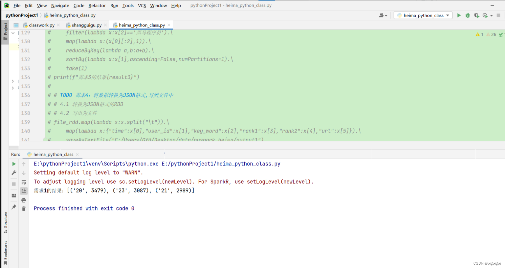Clear console output with the trash icon
Image resolution: width=505 pixels, height=268 pixels.
click(x=24, y=209)
